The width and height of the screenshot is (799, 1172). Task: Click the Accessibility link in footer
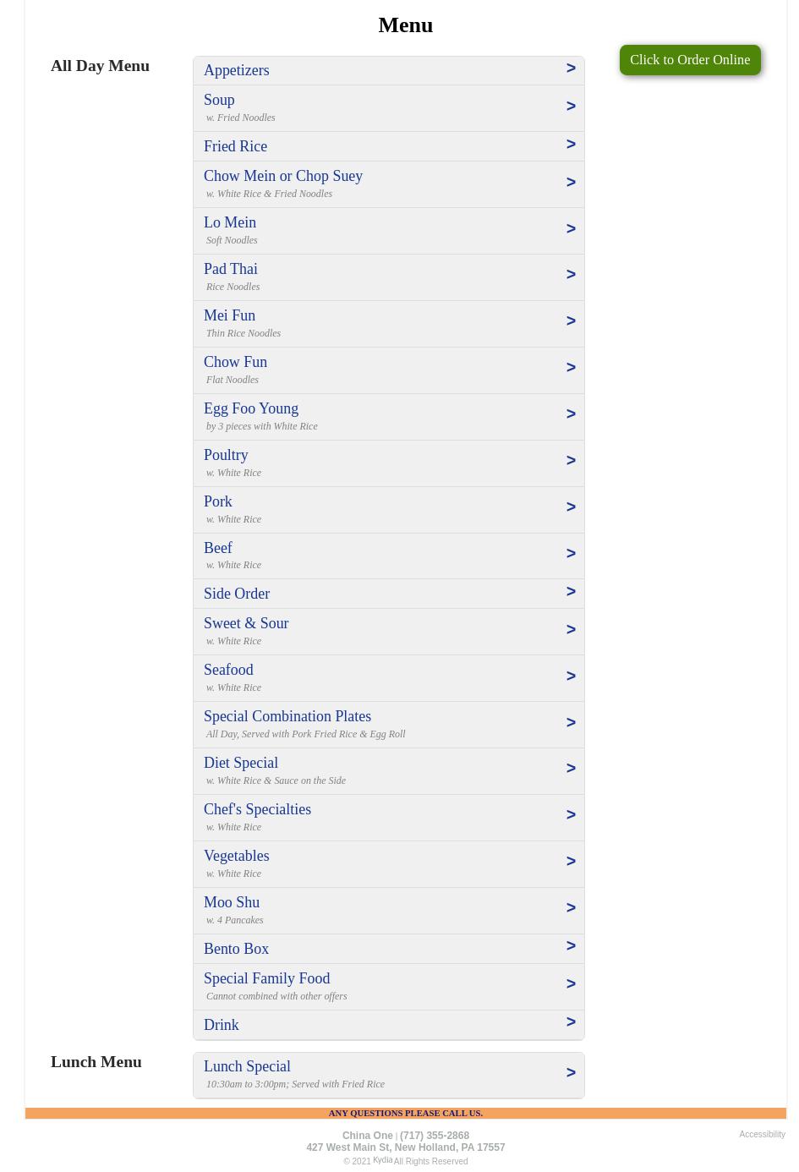coord(762,1135)
